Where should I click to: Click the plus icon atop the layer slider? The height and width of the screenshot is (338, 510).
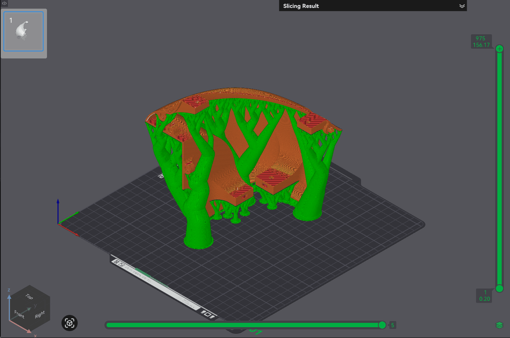tap(499, 48)
